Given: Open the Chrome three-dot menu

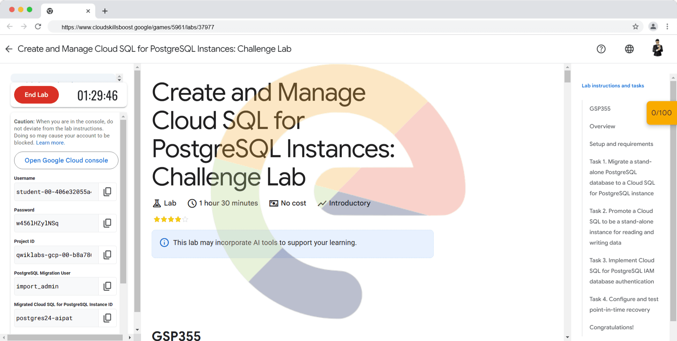Looking at the screenshot, I should click(x=667, y=27).
